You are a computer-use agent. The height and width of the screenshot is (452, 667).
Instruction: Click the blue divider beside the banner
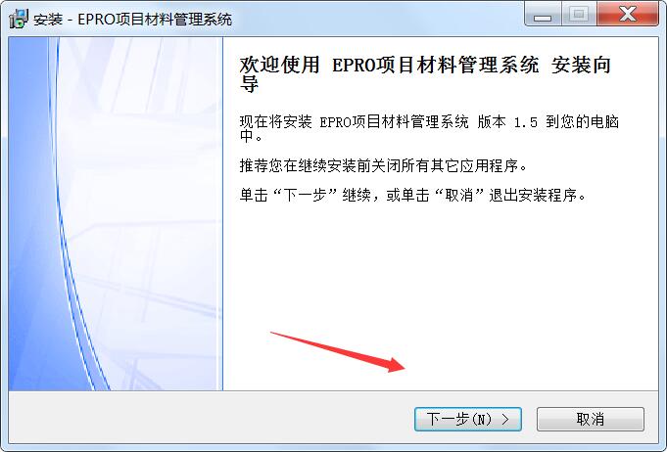point(222,213)
